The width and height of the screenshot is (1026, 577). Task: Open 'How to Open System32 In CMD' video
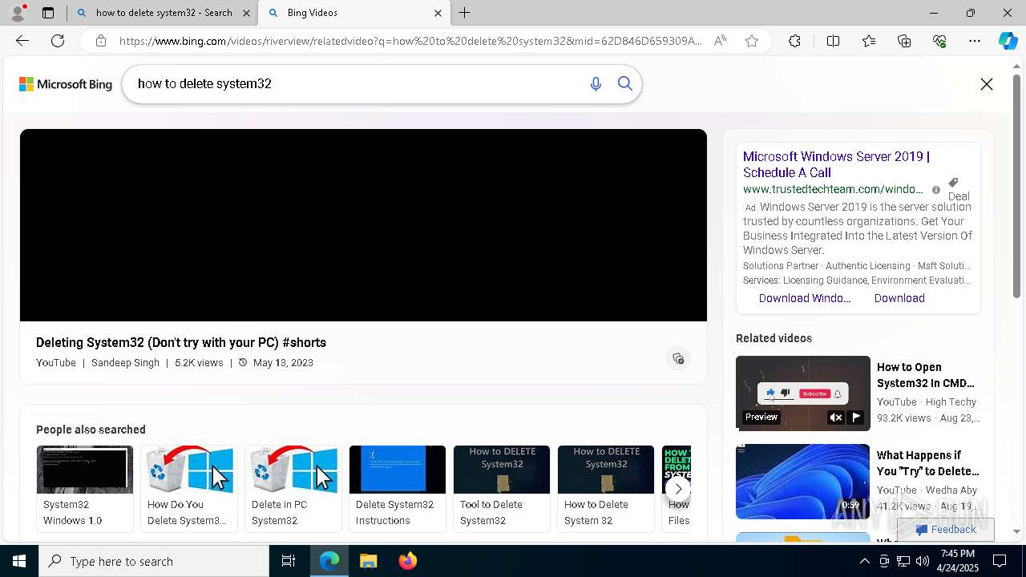pos(926,375)
